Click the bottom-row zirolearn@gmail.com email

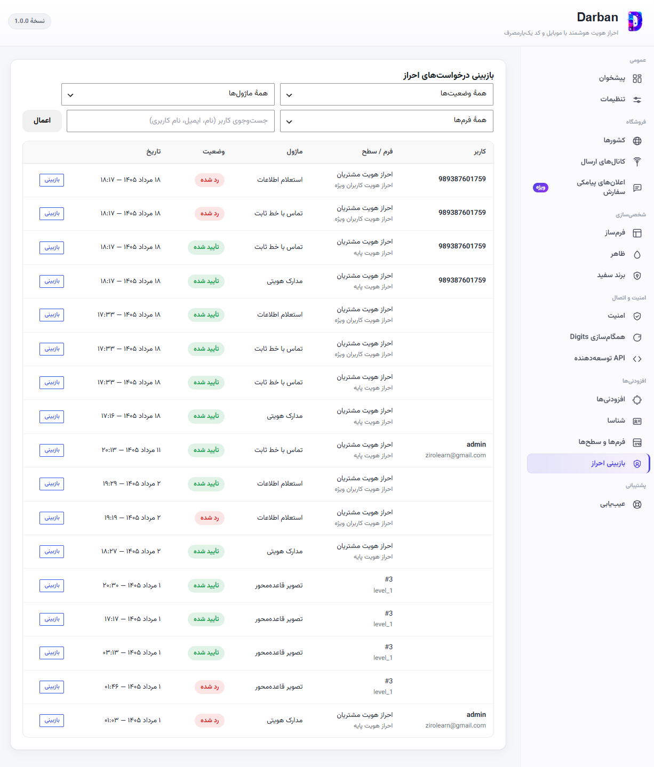pos(456,725)
